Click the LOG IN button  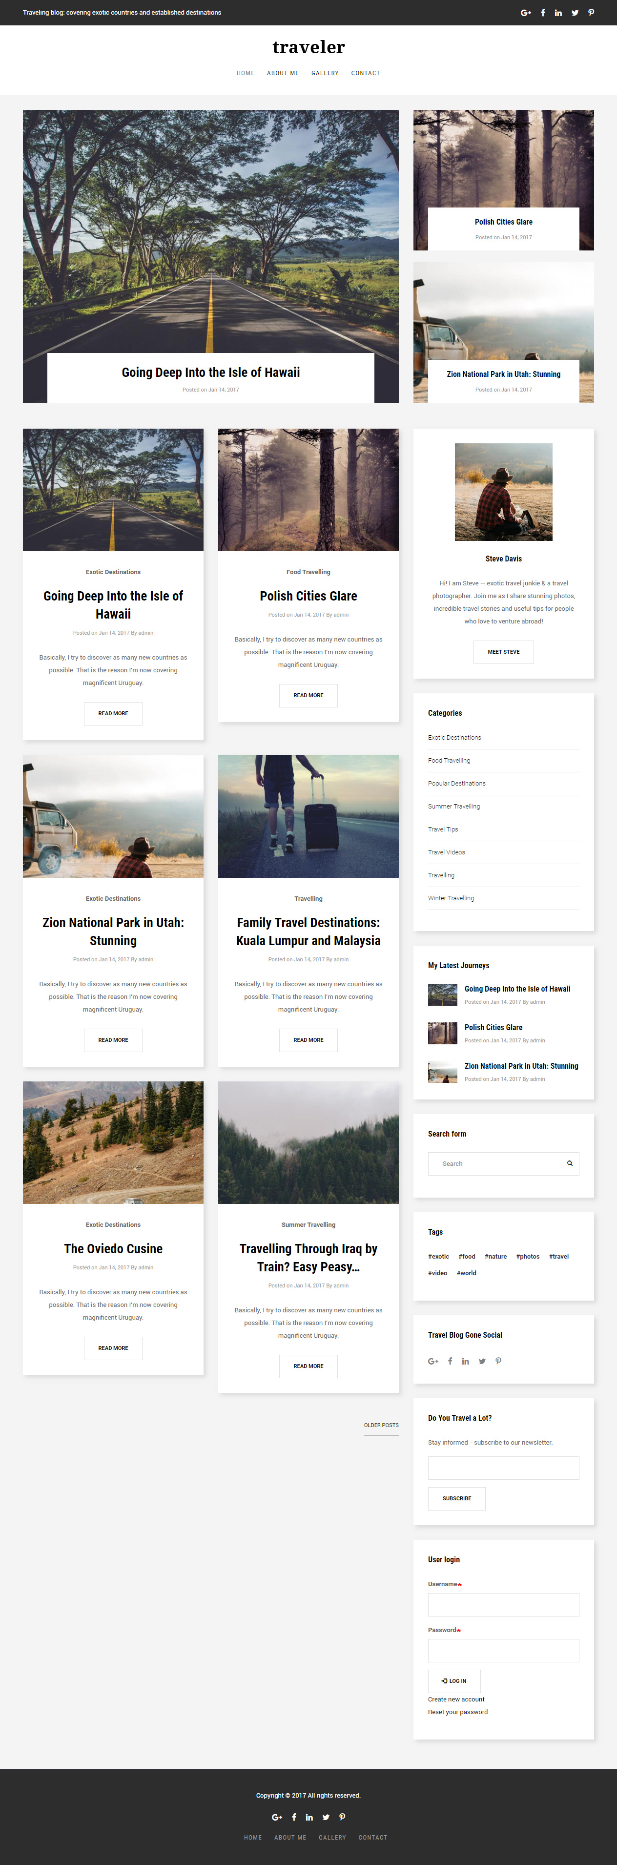point(454,1681)
